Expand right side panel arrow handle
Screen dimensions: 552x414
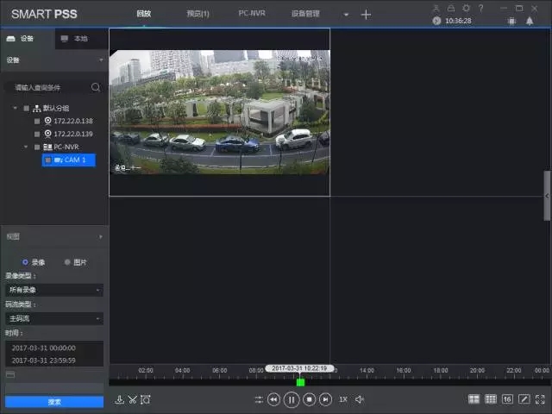pos(547,196)
